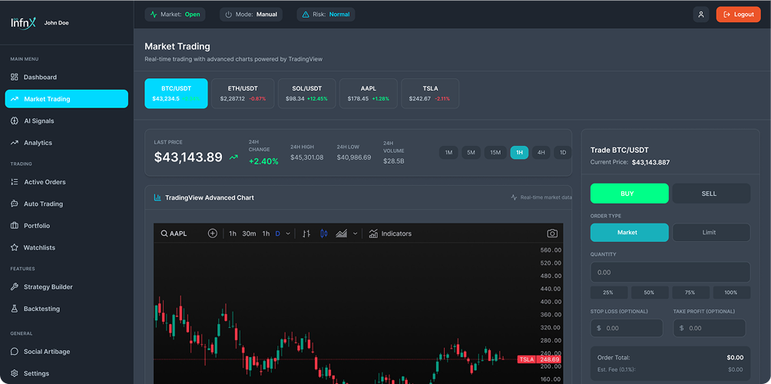
Task: Set quantity to 25%
Action: (x=609, y=293)
